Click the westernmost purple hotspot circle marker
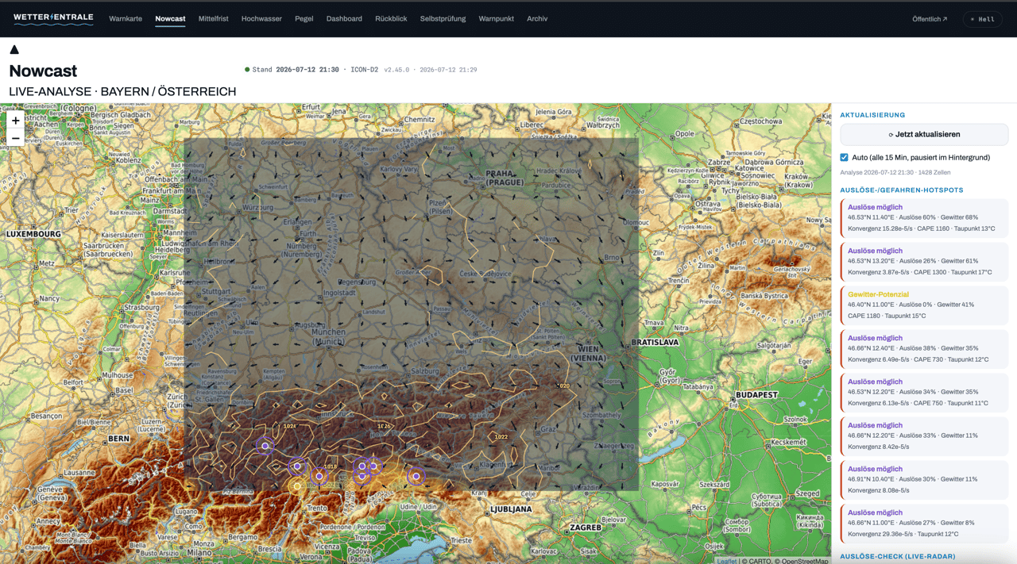1017x564 pixels. pos(265,446)
